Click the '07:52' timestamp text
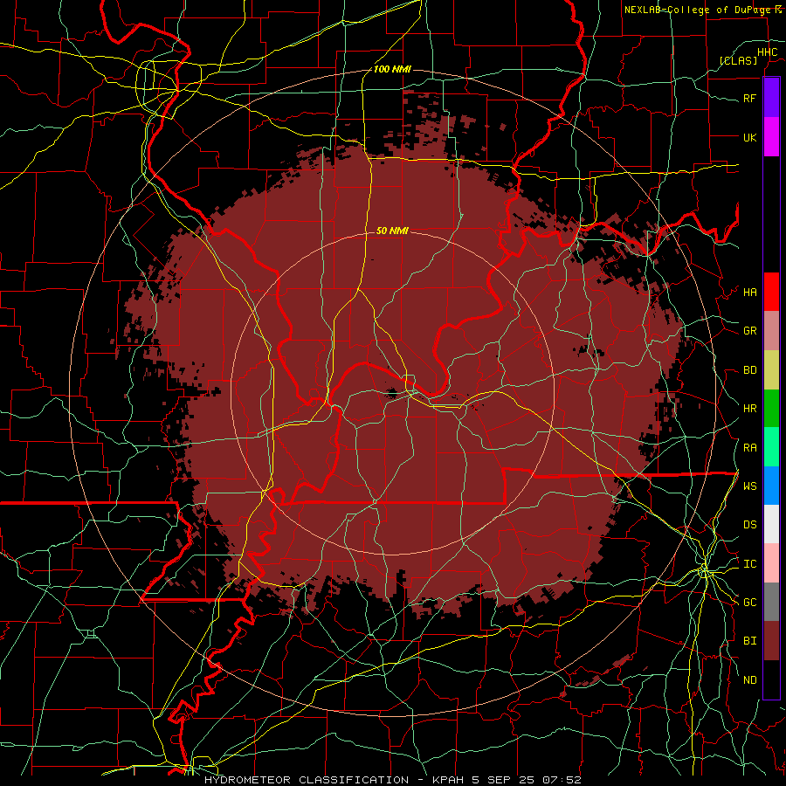This screenshot has height=786, width=786. [x=562, y=780]
